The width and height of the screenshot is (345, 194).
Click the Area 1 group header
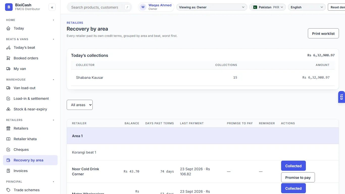(203, 136)
